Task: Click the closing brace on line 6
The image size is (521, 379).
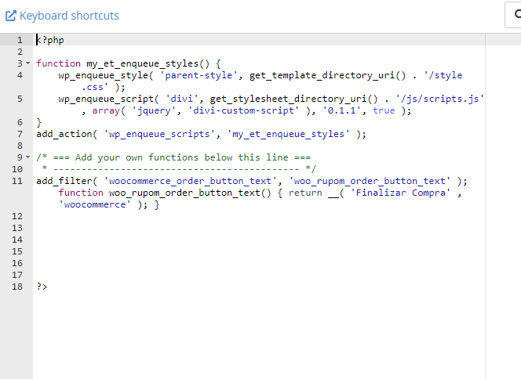Action: point(39,122)
